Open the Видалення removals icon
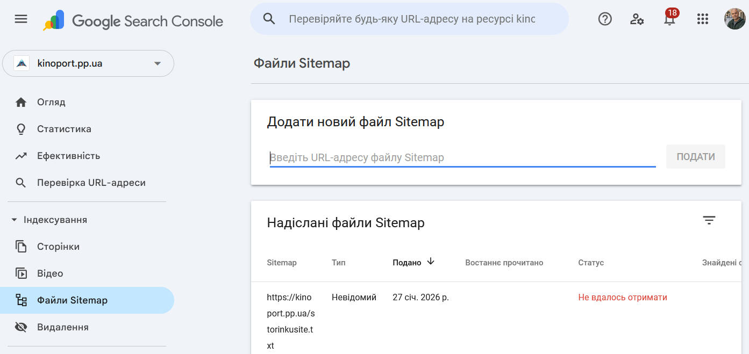This screenshot has width=749, height=354. 20,327
